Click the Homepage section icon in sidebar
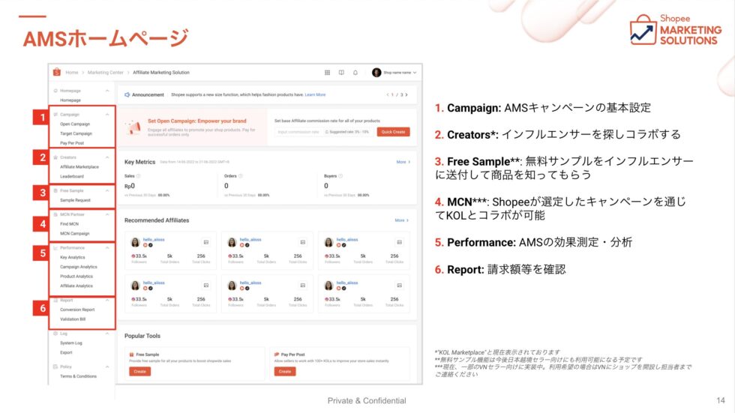 (x=55, y=91)
